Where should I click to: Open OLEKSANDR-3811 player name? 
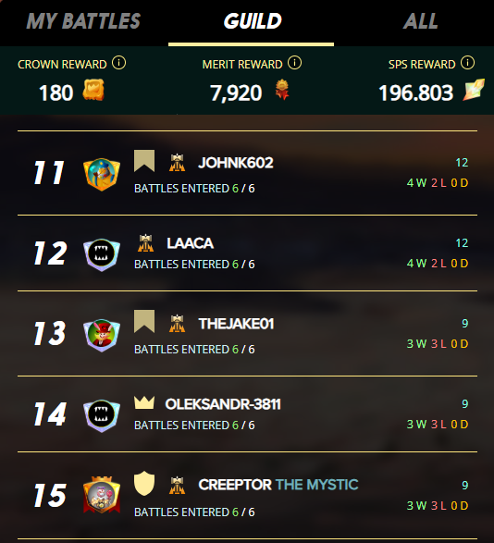click(223, 404)
